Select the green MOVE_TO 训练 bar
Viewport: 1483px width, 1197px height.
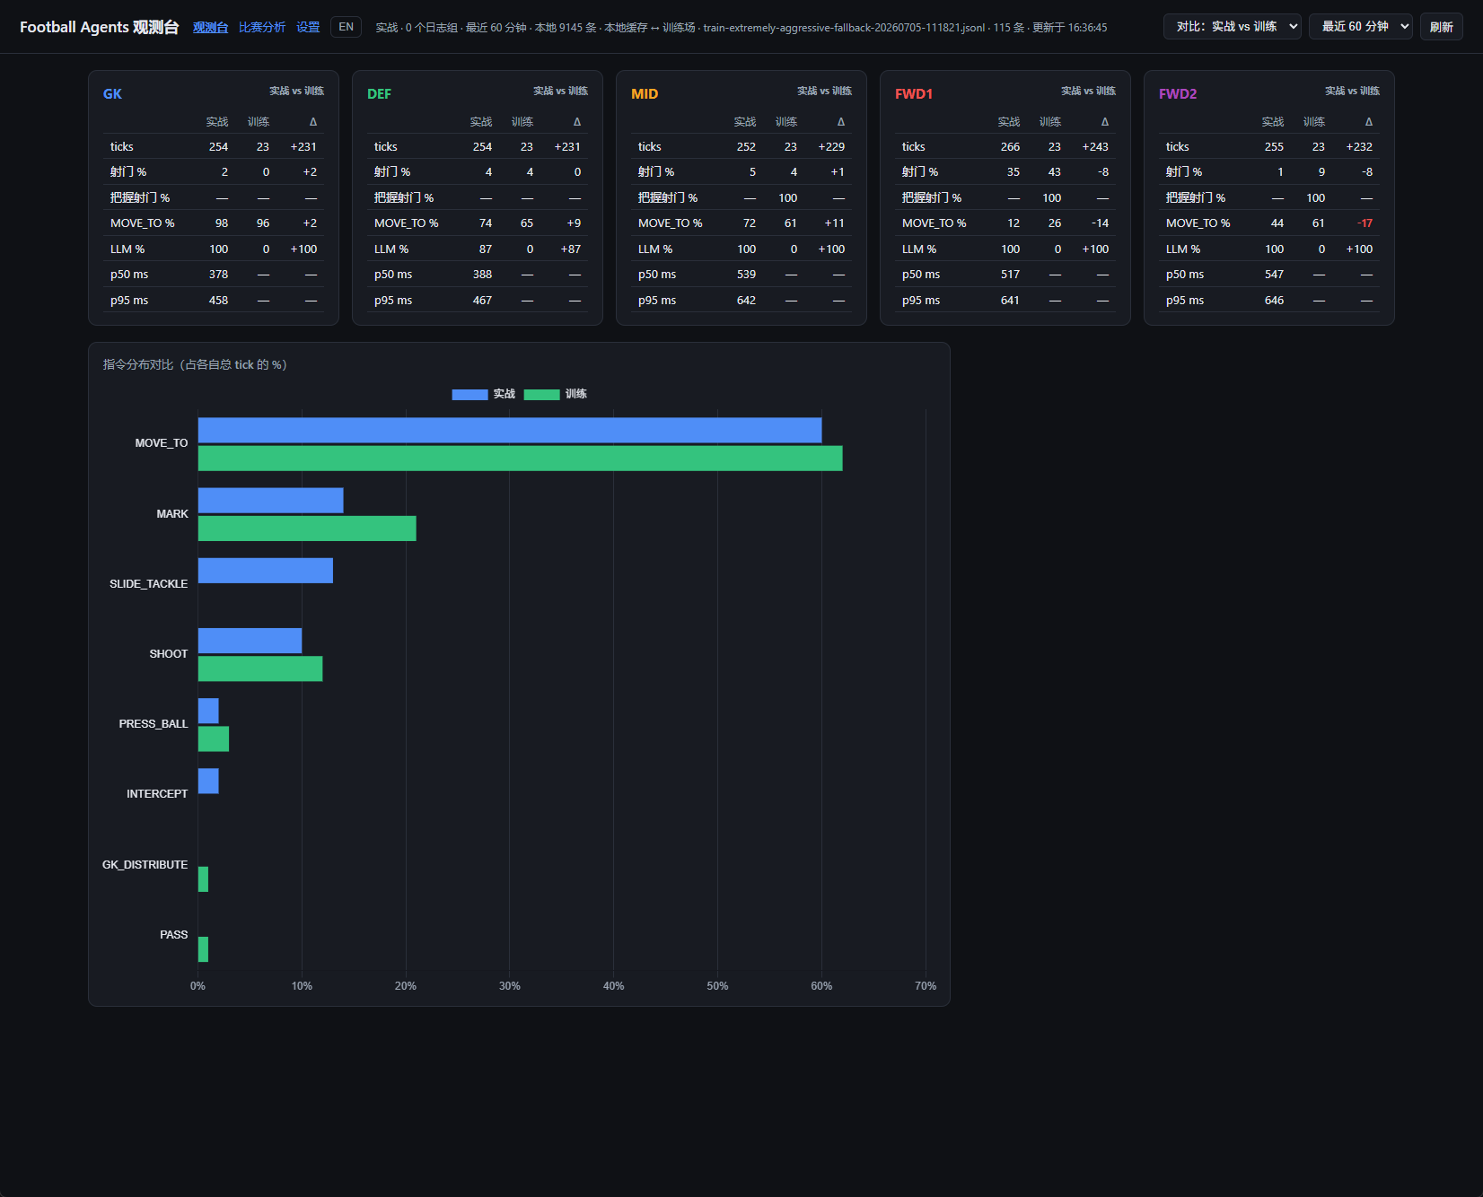coord(520,459)
